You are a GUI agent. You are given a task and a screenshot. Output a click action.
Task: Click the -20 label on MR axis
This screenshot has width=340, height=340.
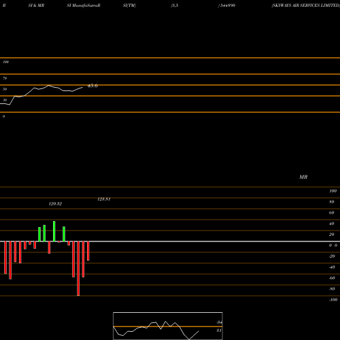[x=332, y=256]
